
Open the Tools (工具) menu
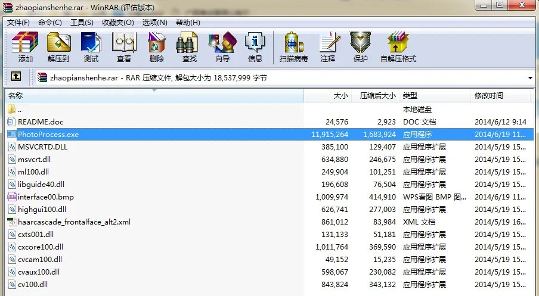click(82, 22)
